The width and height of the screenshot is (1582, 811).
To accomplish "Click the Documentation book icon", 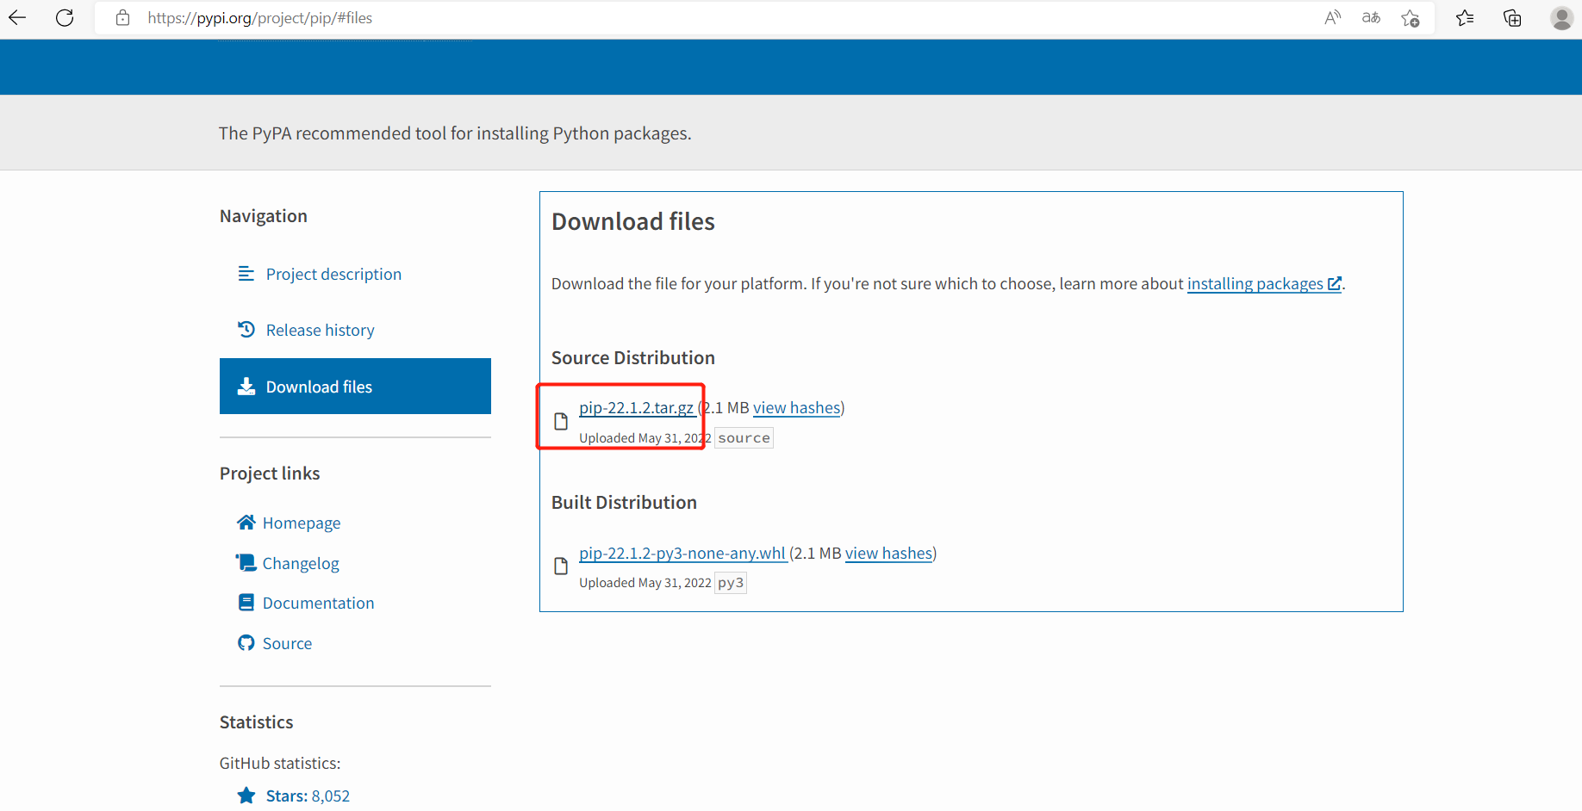I will [246, 603].
